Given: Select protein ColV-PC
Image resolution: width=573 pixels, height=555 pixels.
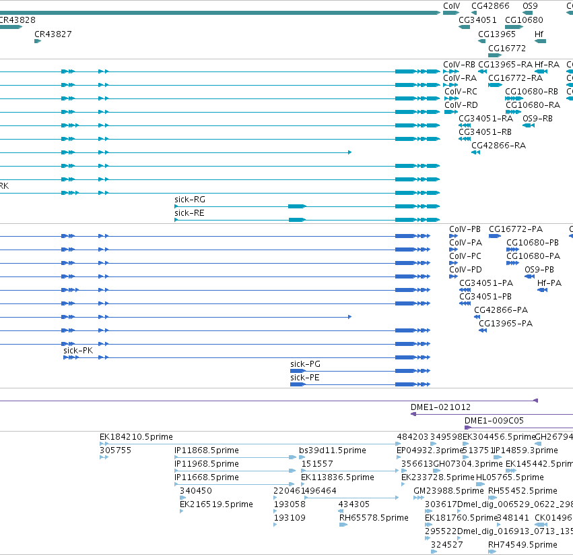Looking at the screenshot, I should click(465, 257).
